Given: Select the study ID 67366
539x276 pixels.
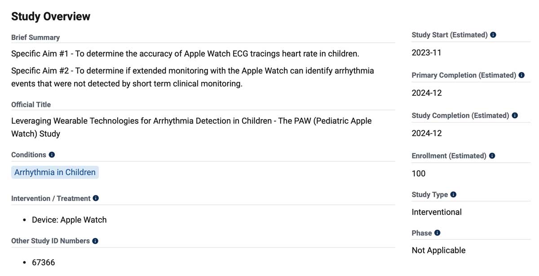Looking at the screenshot, I should point(44,262).
